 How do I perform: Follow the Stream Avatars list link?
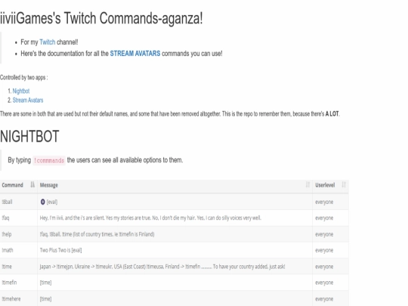28,100
